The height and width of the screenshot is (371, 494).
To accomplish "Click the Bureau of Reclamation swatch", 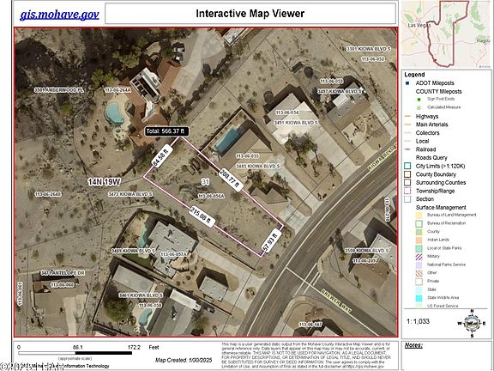I will 419,223.
